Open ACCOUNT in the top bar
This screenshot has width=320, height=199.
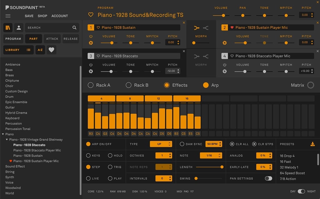tap(60, 16)
